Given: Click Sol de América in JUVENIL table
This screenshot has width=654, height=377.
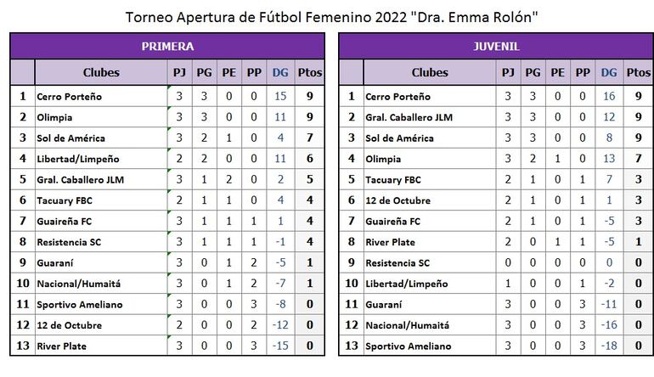Looking at the screenshot, I should tap(399, 138).
